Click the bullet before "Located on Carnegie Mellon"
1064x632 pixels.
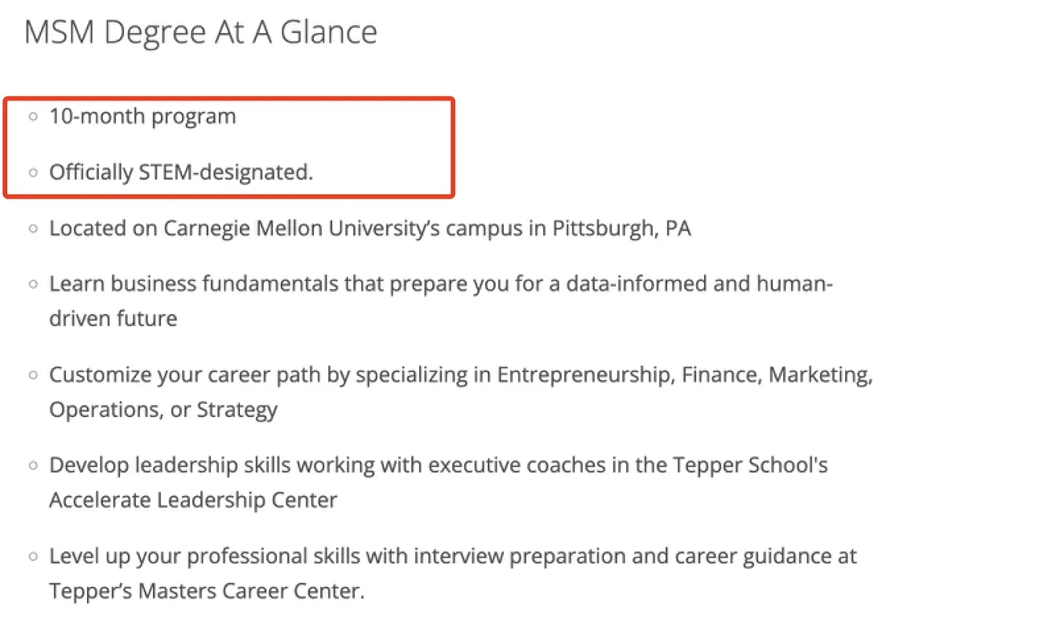pos(33,229)
